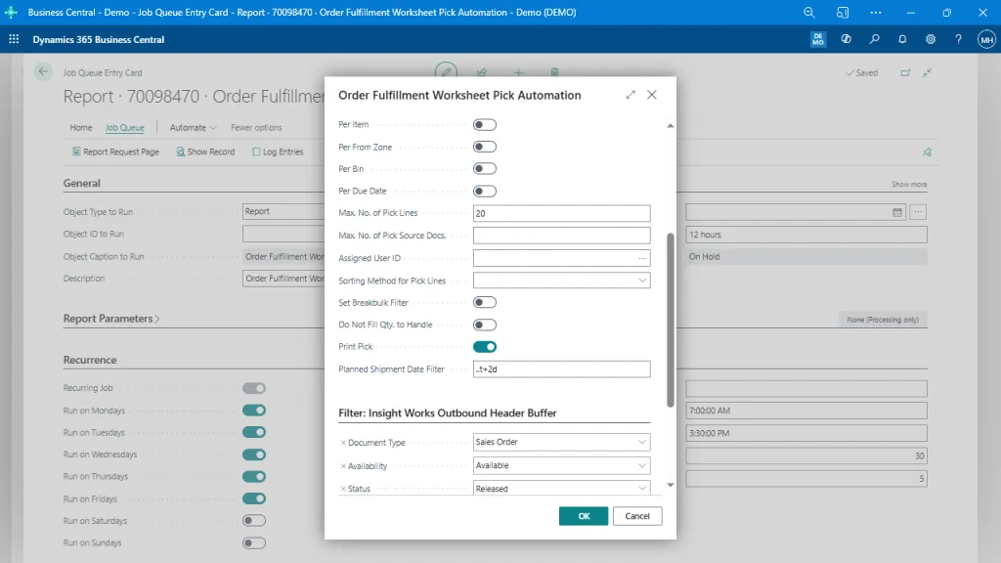
Task: Disable the Print Pick toggle
Action: coord(485,347)
